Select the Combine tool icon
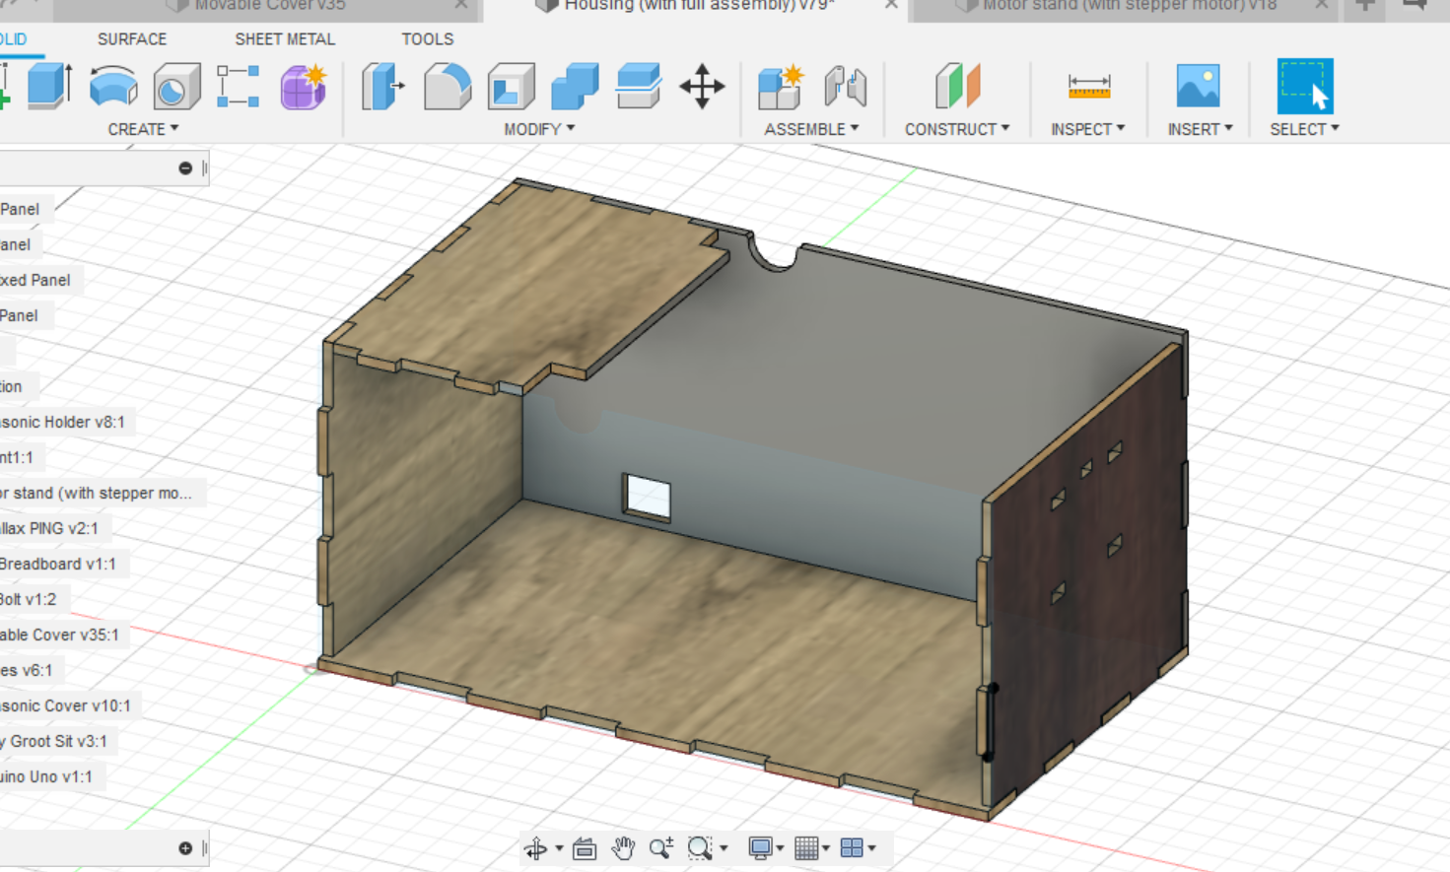 575,86
